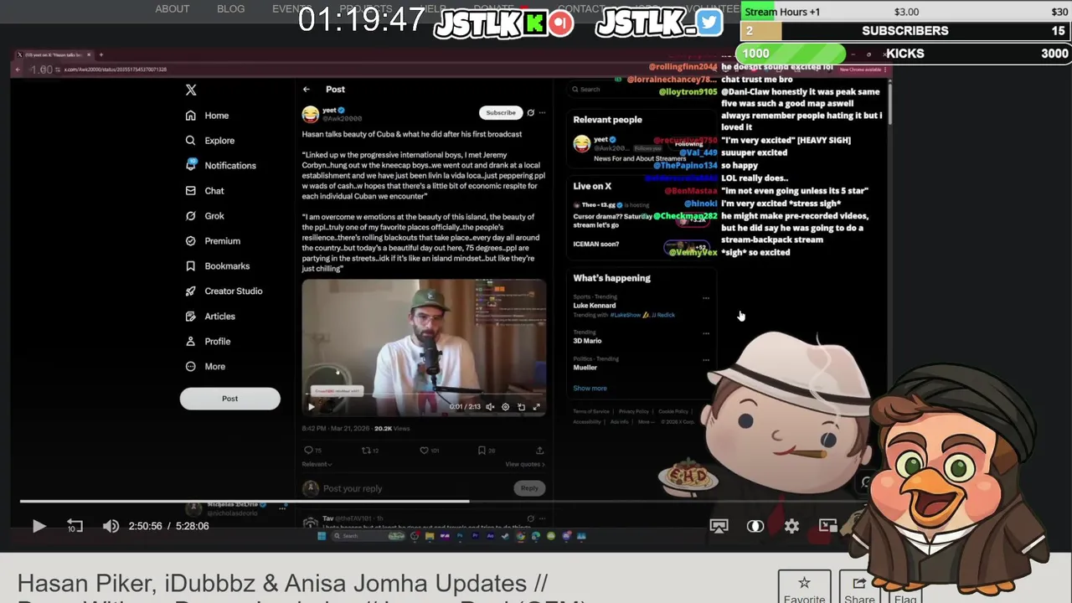Open Explore in X sidebar
Screen dimensions: 1072x603
210,141
